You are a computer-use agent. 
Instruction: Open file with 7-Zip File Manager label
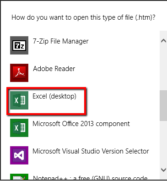[x=61, y=41]
